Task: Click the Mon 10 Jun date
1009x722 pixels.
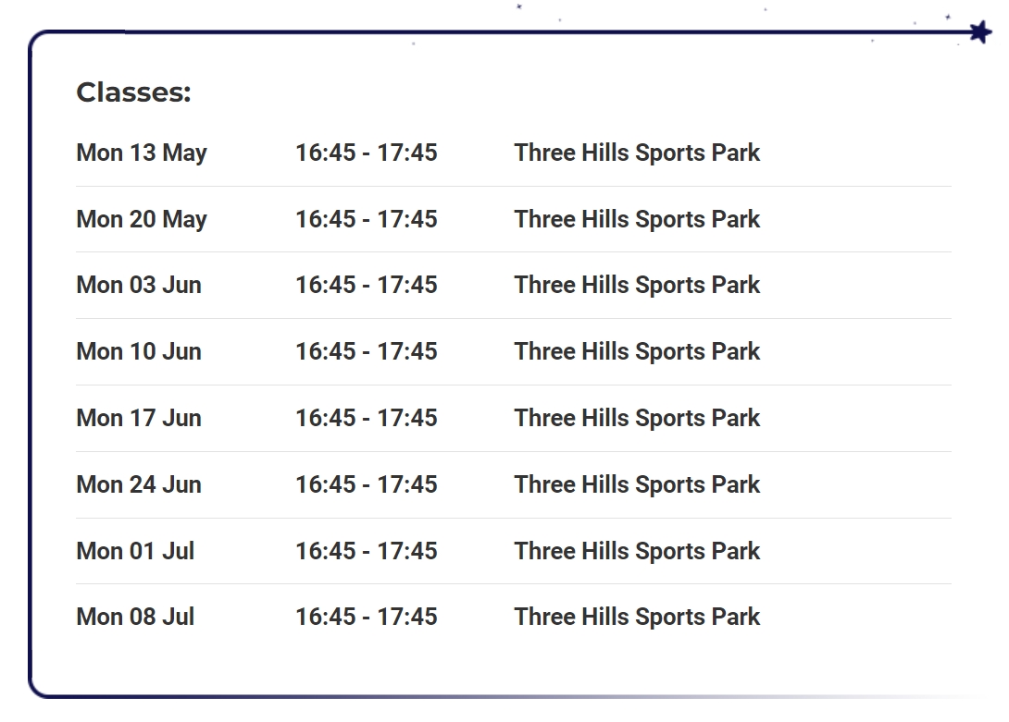Action: [x=139, y=351]
